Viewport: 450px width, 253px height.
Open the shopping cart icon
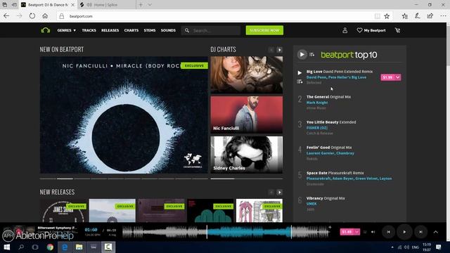coord(397,30)
